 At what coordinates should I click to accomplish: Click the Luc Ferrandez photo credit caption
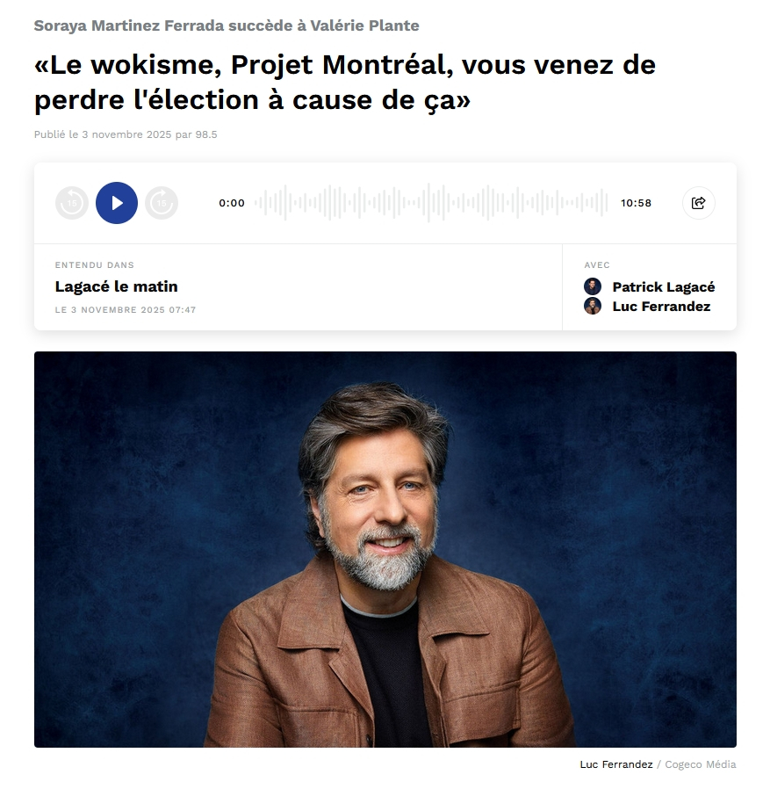616,764
